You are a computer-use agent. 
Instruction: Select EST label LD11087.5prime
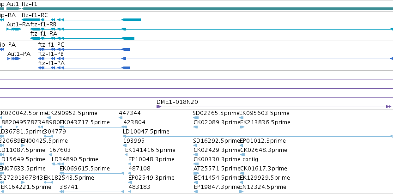23,151
